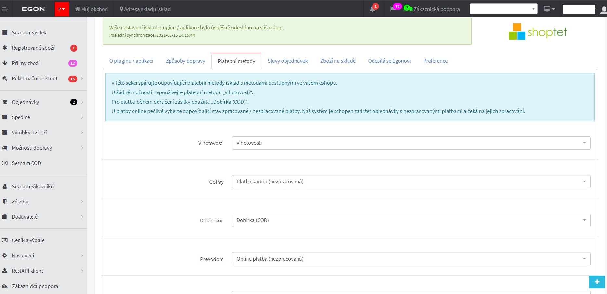Click the Výrobky a zboží box icon
The width and height of the screenshot is (607, 294).
5,132
